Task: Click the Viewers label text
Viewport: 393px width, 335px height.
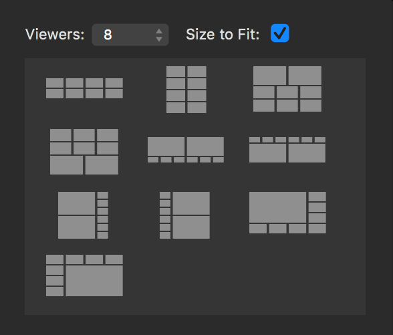Action: [55, 34]
